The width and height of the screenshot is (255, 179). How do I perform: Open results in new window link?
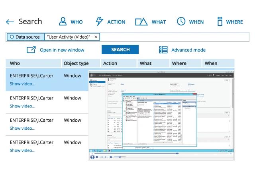[x=62, y=50]
